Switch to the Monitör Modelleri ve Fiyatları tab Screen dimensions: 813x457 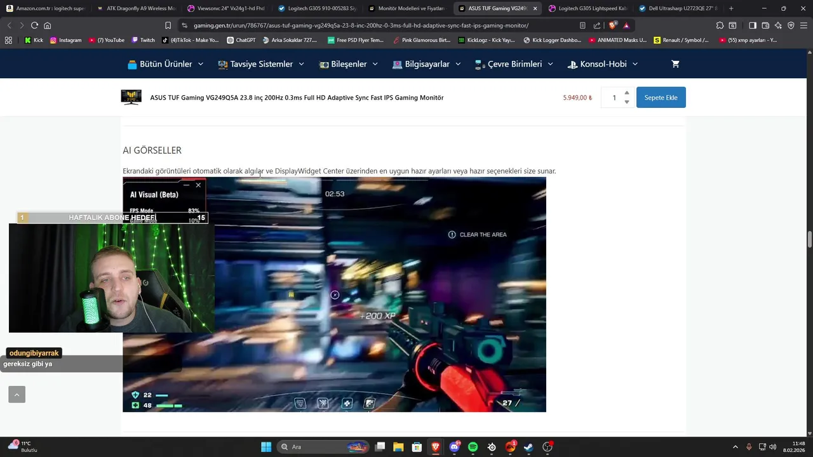coord(407,8)
